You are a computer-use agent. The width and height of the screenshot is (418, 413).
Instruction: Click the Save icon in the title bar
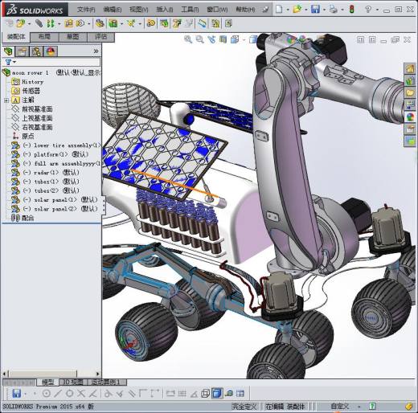click(315, 10)
